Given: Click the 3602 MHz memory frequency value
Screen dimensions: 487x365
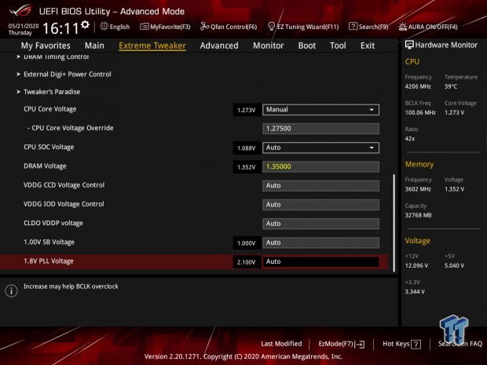Looking at the screenshot, I should click(418, 189).
